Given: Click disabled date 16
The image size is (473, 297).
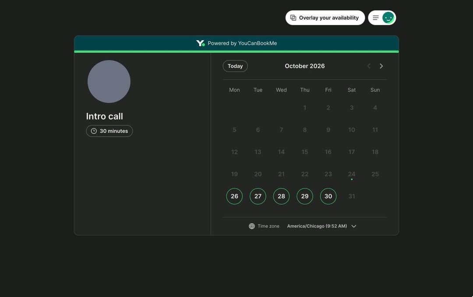Looking at the screenshot, I should pos(328,152).
